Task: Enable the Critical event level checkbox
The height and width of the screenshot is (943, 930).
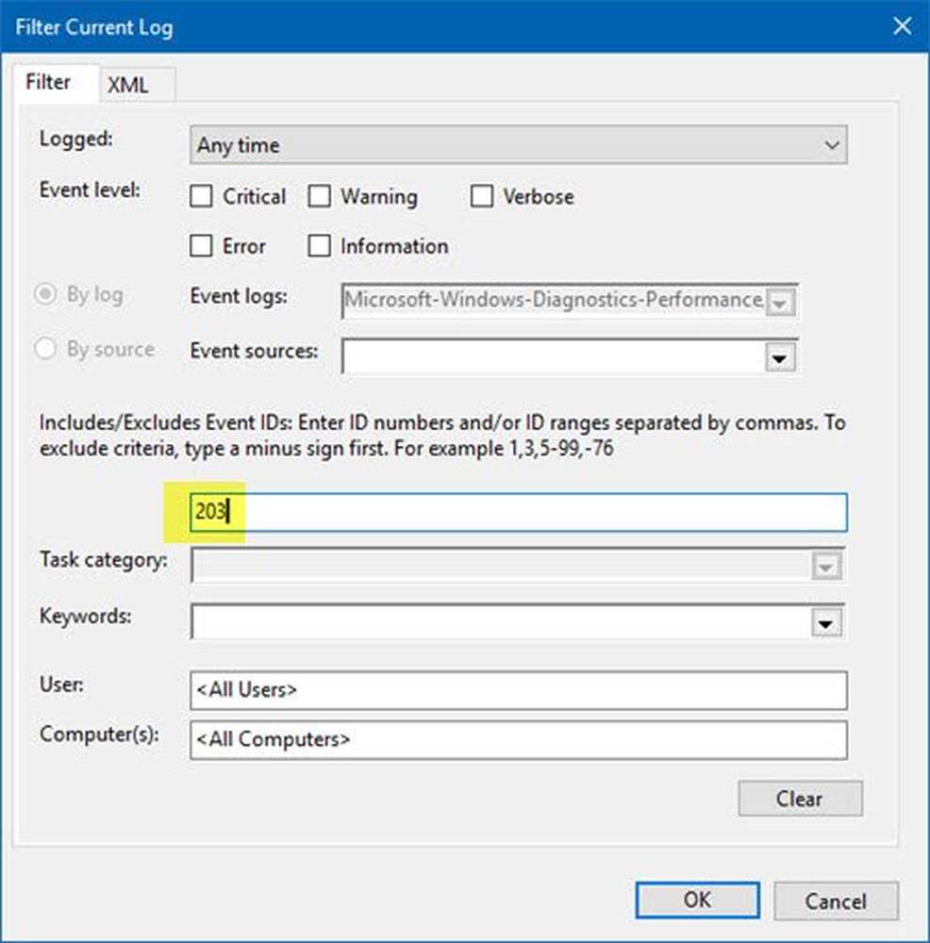Action: pos(201,196)
